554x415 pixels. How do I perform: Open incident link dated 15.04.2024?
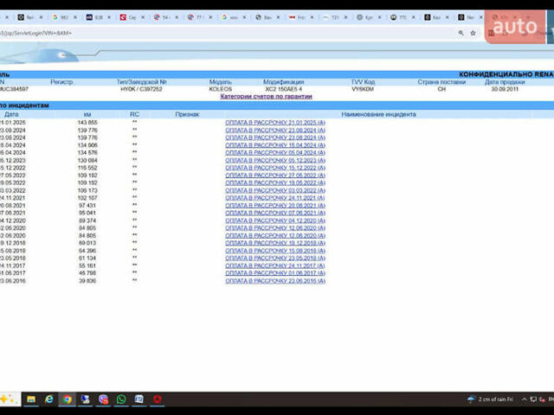tap(275, 145)
